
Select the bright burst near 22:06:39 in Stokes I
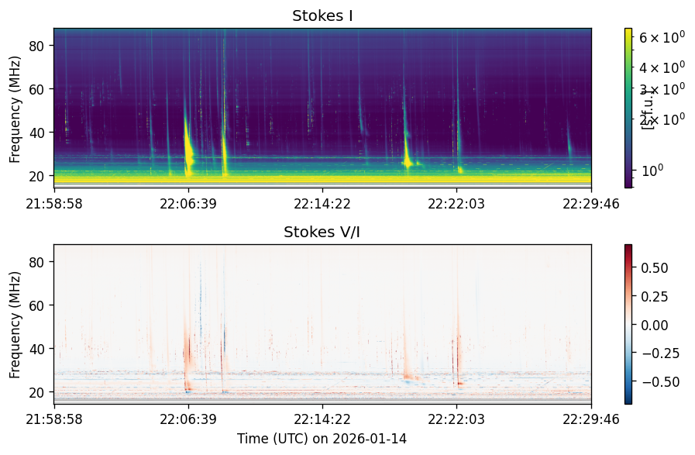tap(189, 146)
